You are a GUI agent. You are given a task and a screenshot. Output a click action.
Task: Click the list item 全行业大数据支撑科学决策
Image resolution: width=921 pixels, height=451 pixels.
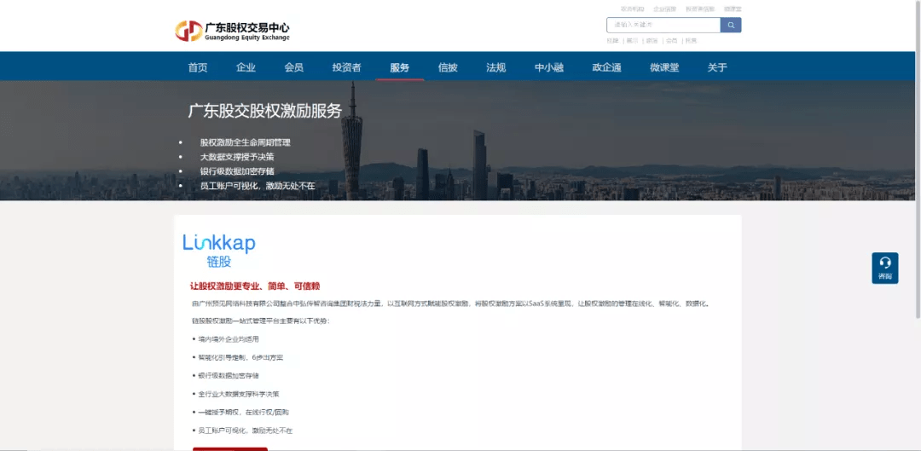pos(238,393)
